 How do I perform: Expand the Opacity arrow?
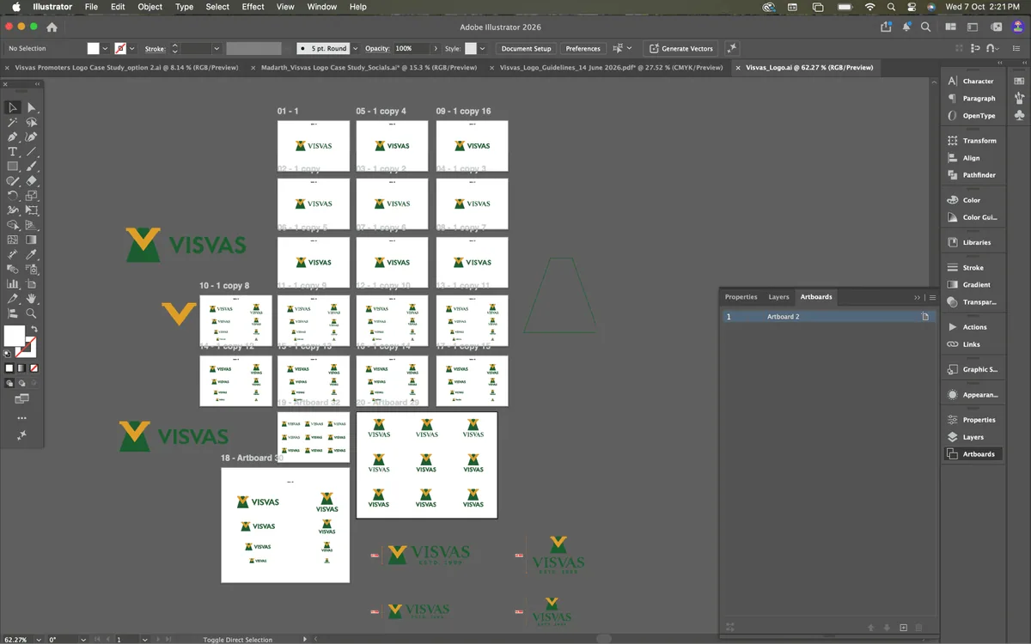click(436, 49)
